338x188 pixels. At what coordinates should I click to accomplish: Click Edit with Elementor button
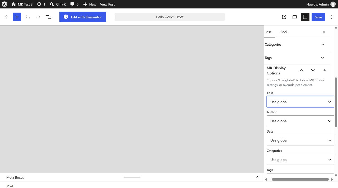83,17
